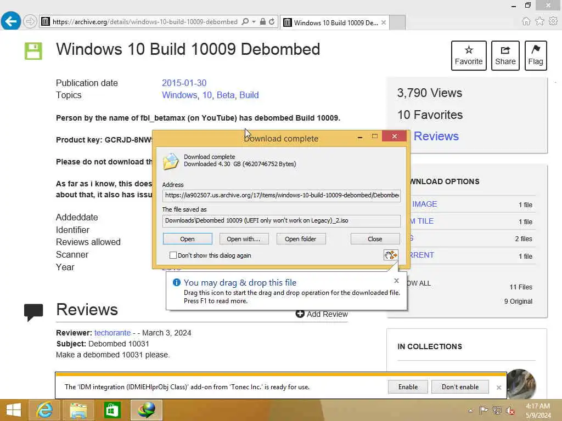Screen dimensions: 562x421
Task: Close the Windows 10 Build 10009 tab
Action: [384, 22]
